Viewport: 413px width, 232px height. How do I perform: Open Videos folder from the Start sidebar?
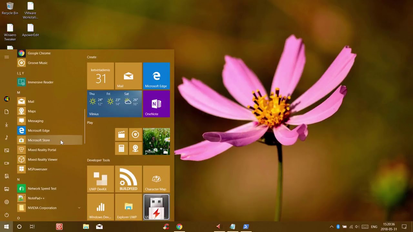pos(6,163)
